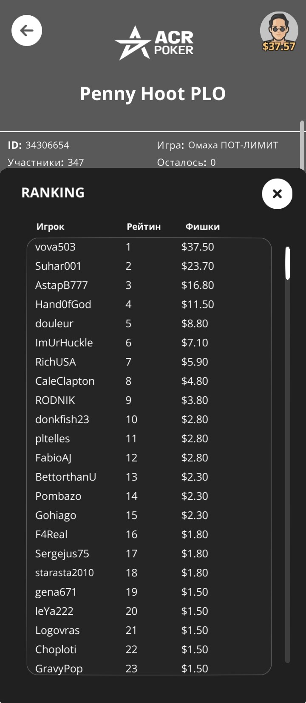Click the BettorthanU player name
Viewport: 306px width, 703px height.
[x=65, y=477]
